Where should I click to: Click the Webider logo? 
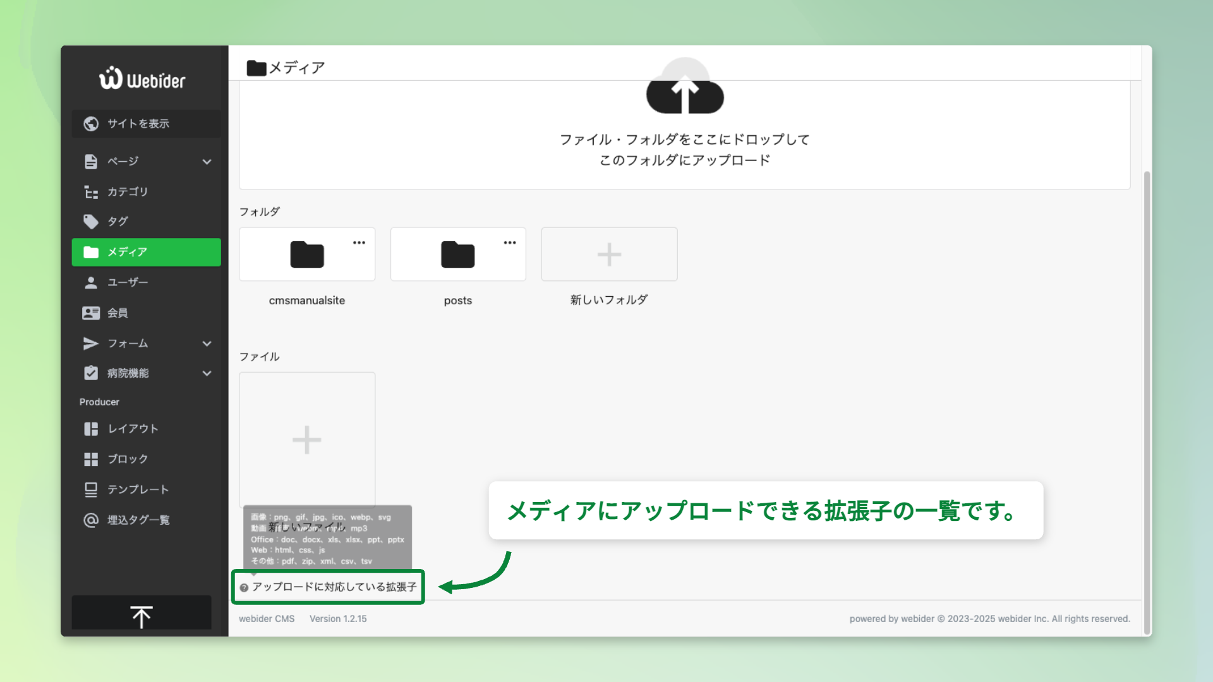142,79
